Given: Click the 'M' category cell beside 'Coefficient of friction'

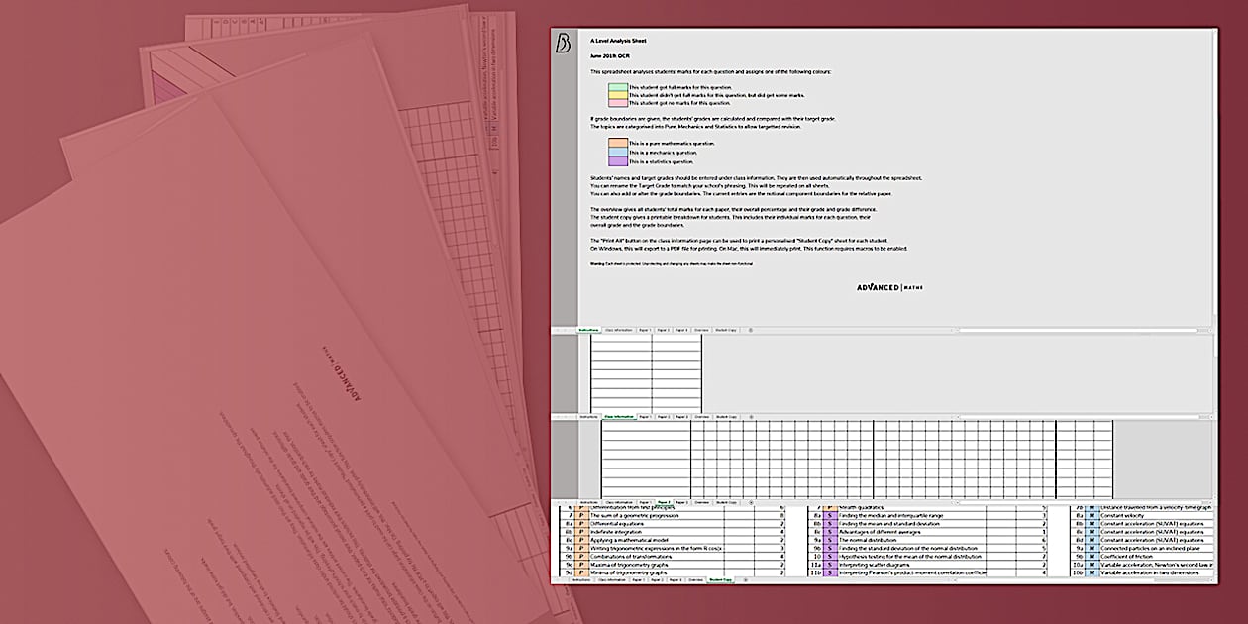Looking at the screenshot, I should click(x=1092, y=557).
